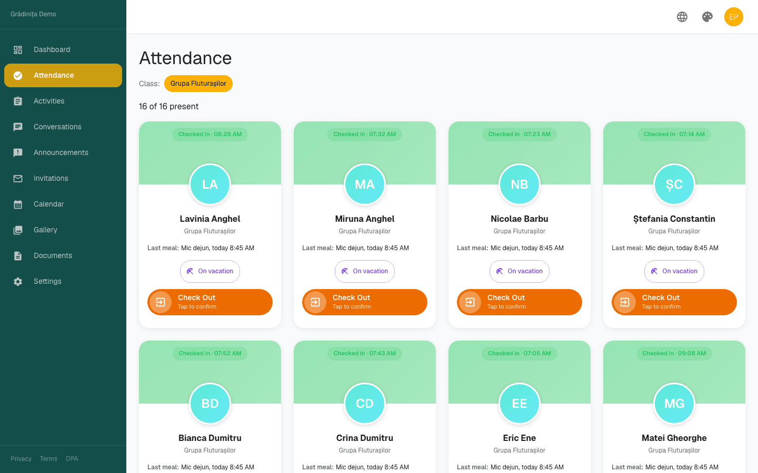This screenshot has width=758, height=473.
Task: Click the name Eric Ene
Action: [520, 438]
